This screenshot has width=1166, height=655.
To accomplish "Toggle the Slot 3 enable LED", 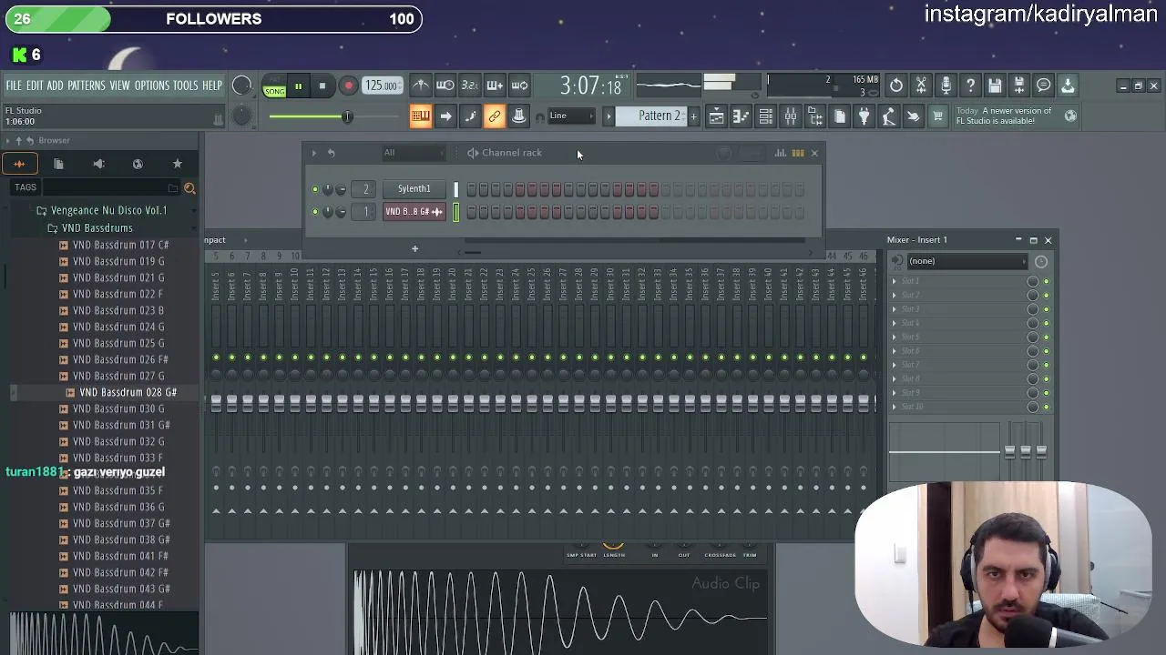I will (x=1046, y=309).
